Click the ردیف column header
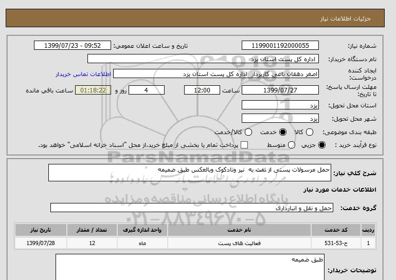Screen dimensions: 396x280 pyautogui.click(x=368, y=230)
